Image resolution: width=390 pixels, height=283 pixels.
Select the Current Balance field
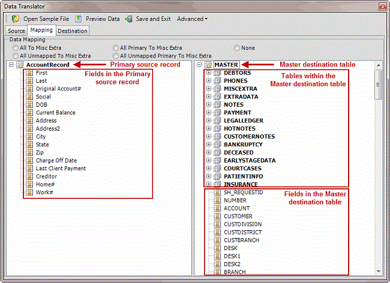click(55, 113)
